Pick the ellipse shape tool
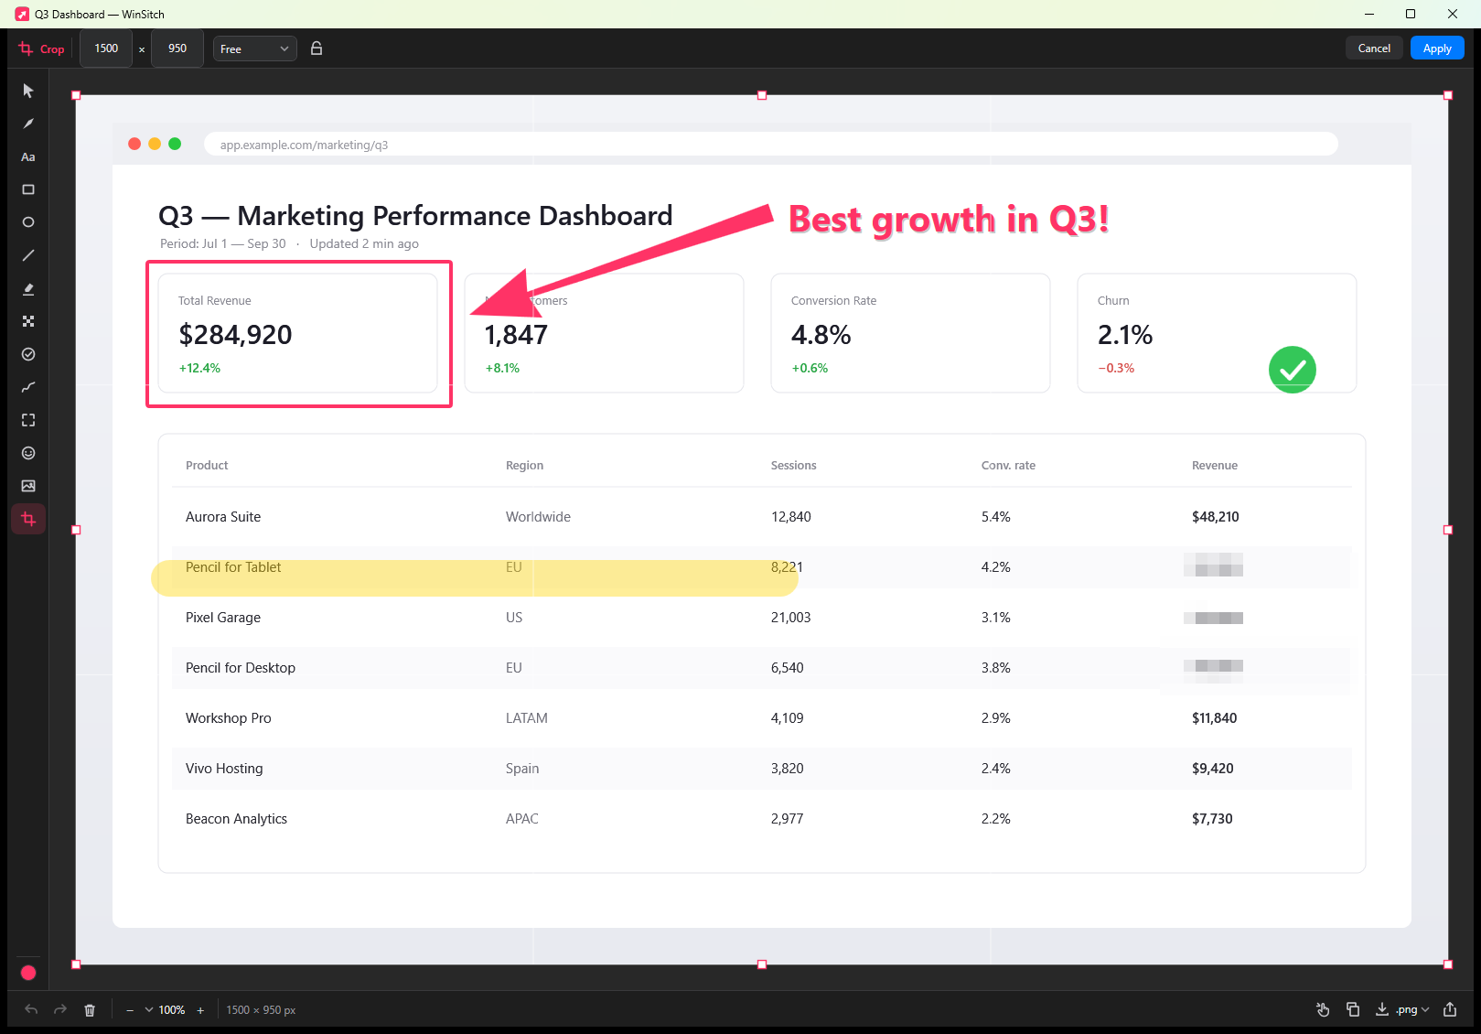The image size is (1481, 1034). pos(28,222)
